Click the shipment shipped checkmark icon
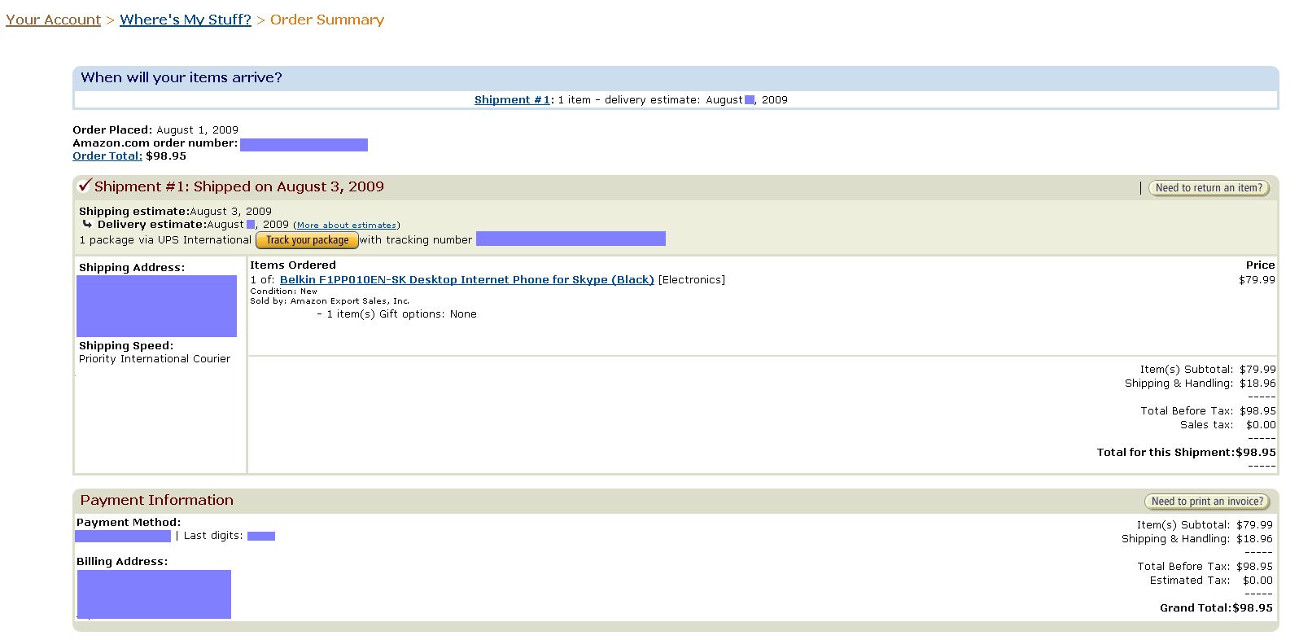This screenshot has height=640, width=1299. (85, 186)
